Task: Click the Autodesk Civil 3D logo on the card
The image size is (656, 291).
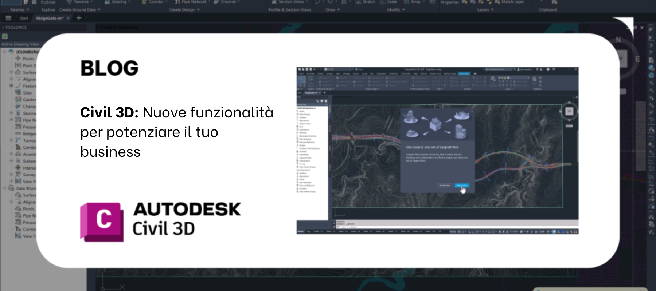Action: pyautogui.click(x=160, y=222)
